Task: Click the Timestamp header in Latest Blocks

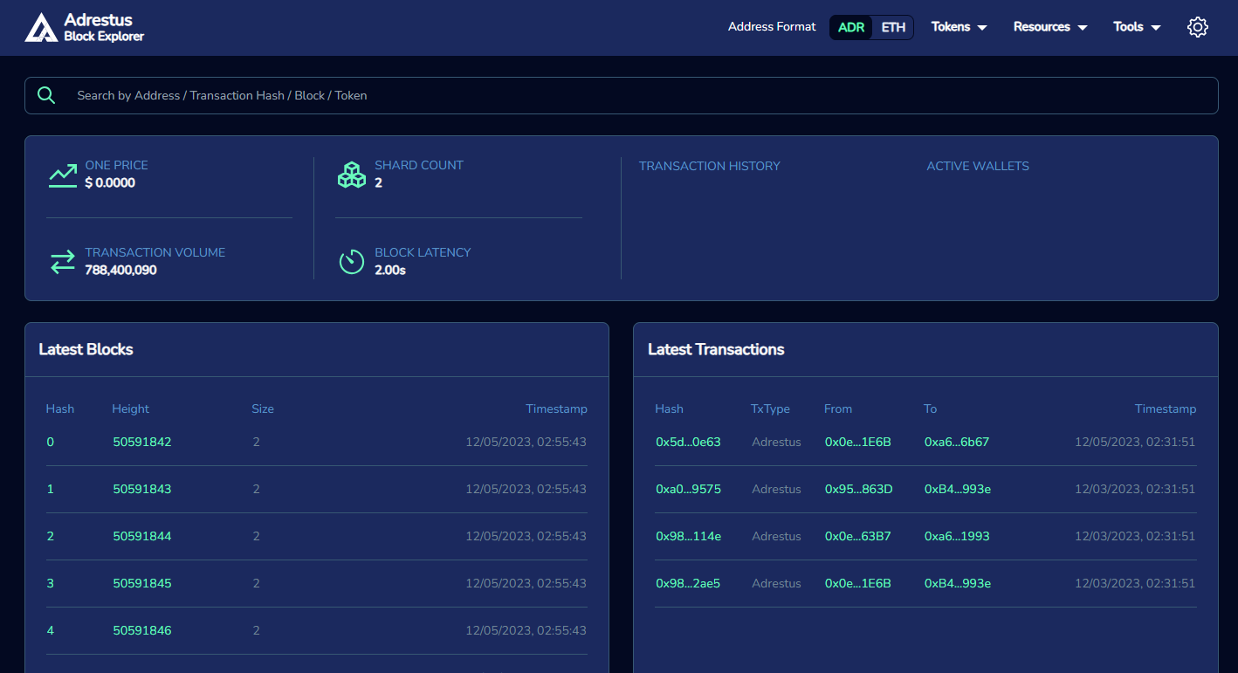Action: pos(556,409)
